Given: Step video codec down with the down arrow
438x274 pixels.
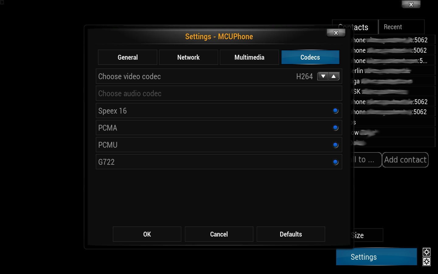Looking at the screenshot, I should point(323,76).
